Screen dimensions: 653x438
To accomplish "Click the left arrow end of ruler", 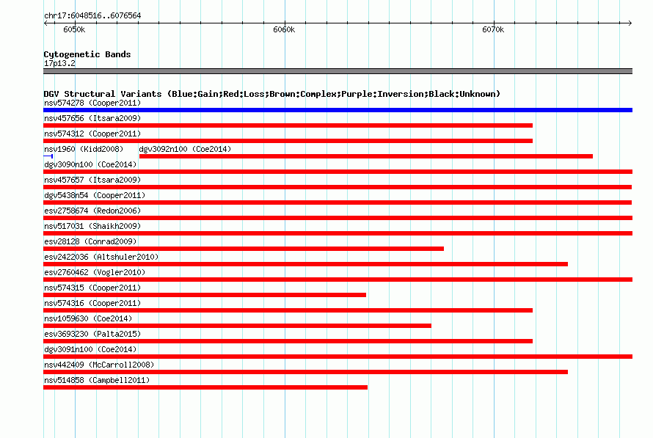I will (45, 23).
